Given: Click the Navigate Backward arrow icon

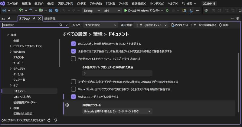Looking at the screenshot, I should 4,11.
